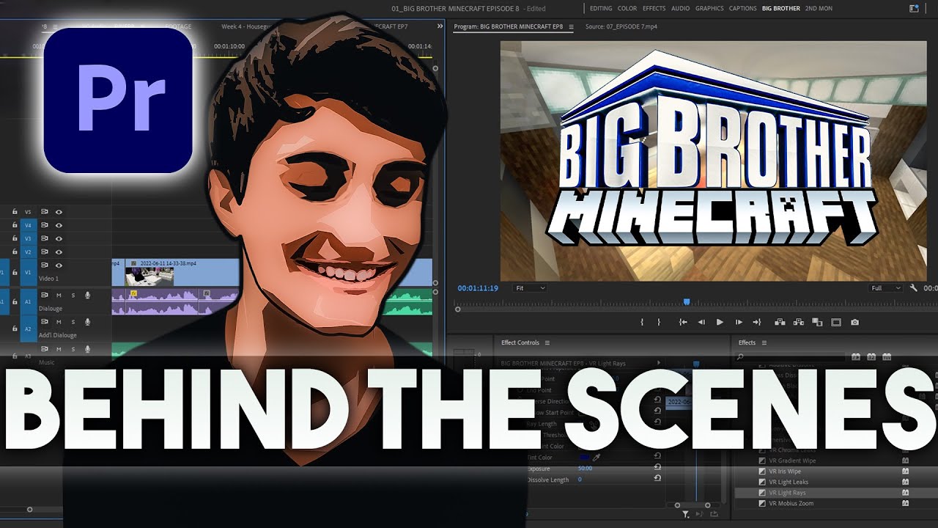Mute the Add'l Dialouge track A2
The image size is (938, 528).
59,322
